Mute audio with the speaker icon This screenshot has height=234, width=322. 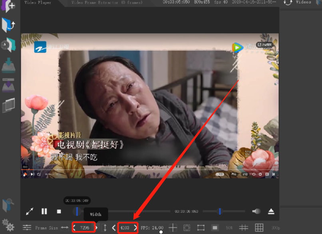(x=256, y=211)
